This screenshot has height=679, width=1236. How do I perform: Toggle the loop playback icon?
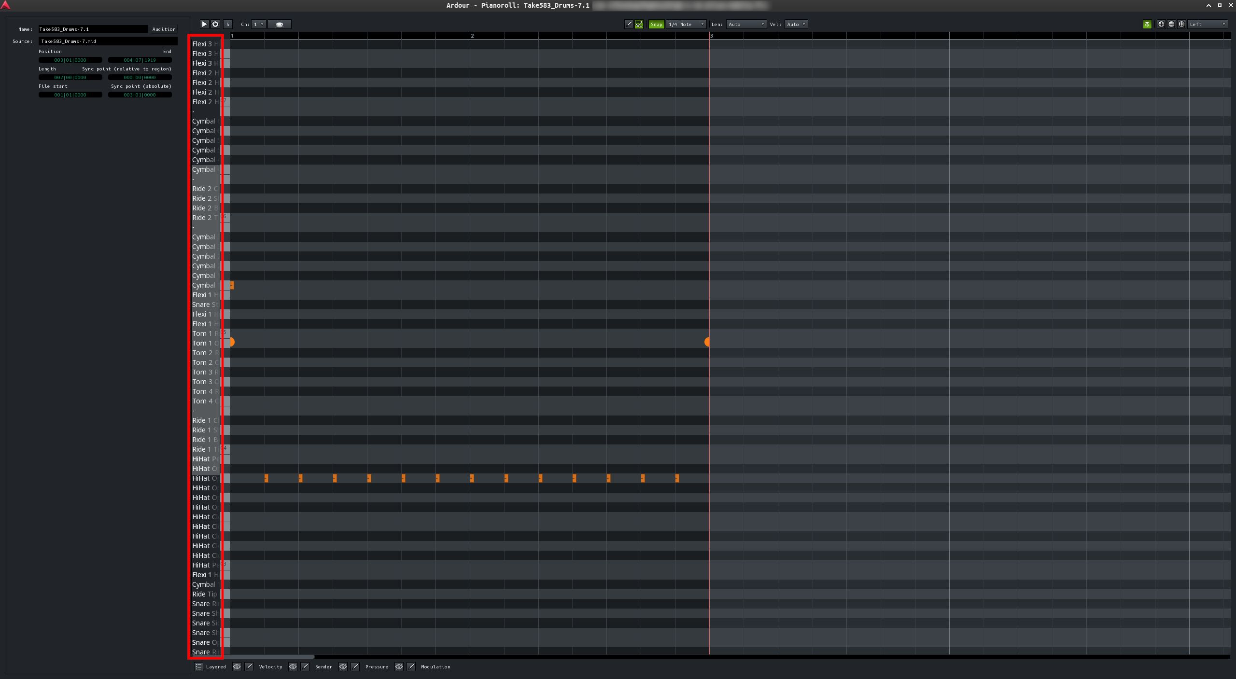click(x=215, y=24)
